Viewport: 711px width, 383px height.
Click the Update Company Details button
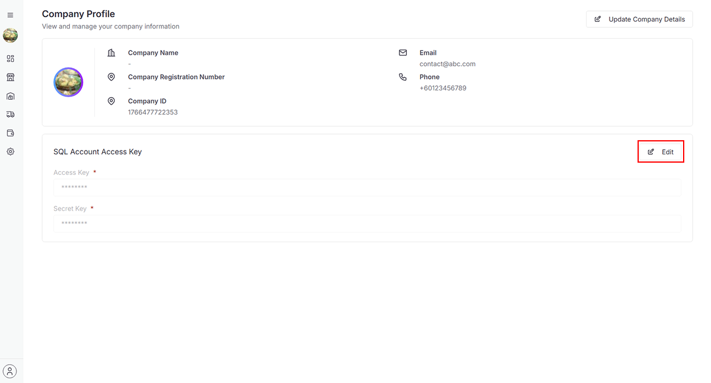[639, 19]
